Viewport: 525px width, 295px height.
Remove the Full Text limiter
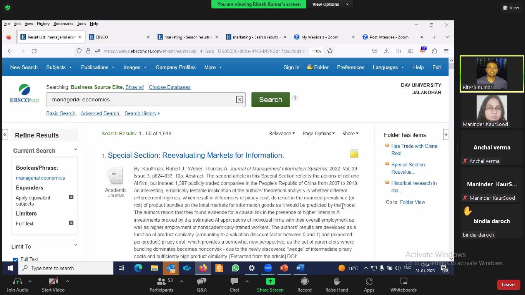[x=71, y=223]
